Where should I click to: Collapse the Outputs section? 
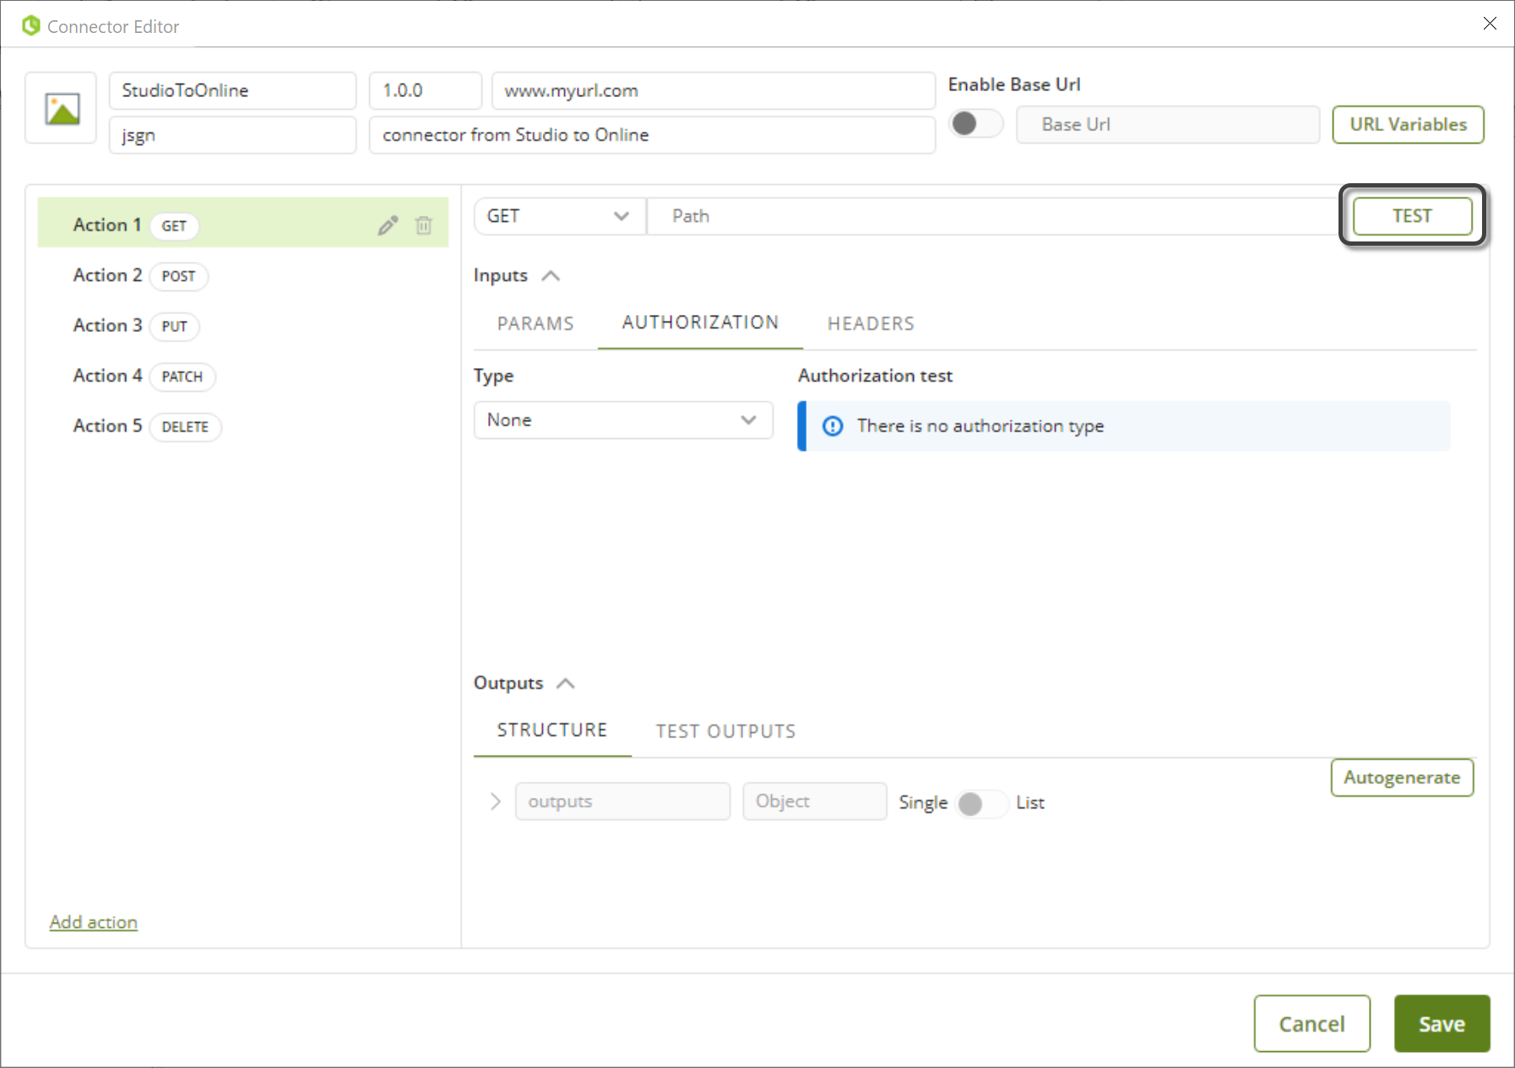(566, 684)
